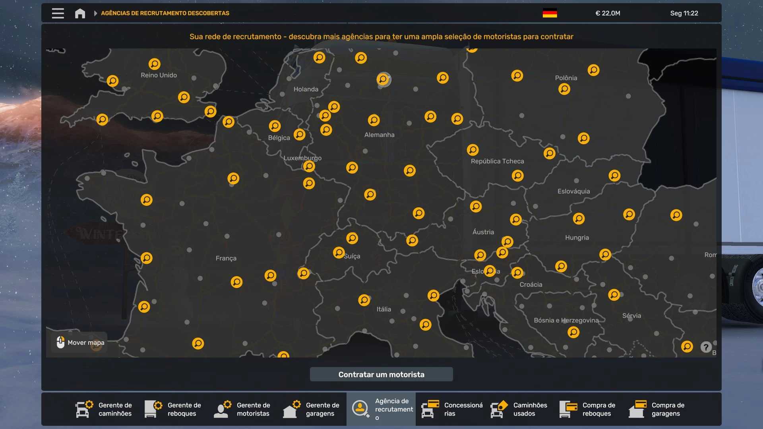Click agency marker left of Suíça label
This screenshot has height=429, width=763.
(339, 253)
